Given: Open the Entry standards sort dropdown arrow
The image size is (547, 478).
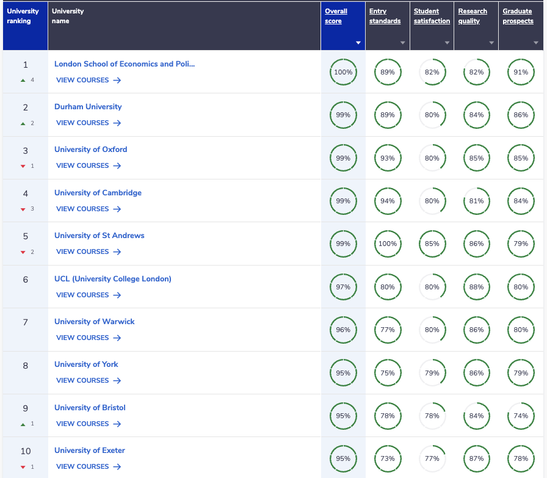Looking at the screenshot, I should pos(402,43).
